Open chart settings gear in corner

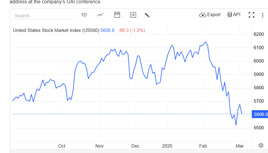(261, 145)
